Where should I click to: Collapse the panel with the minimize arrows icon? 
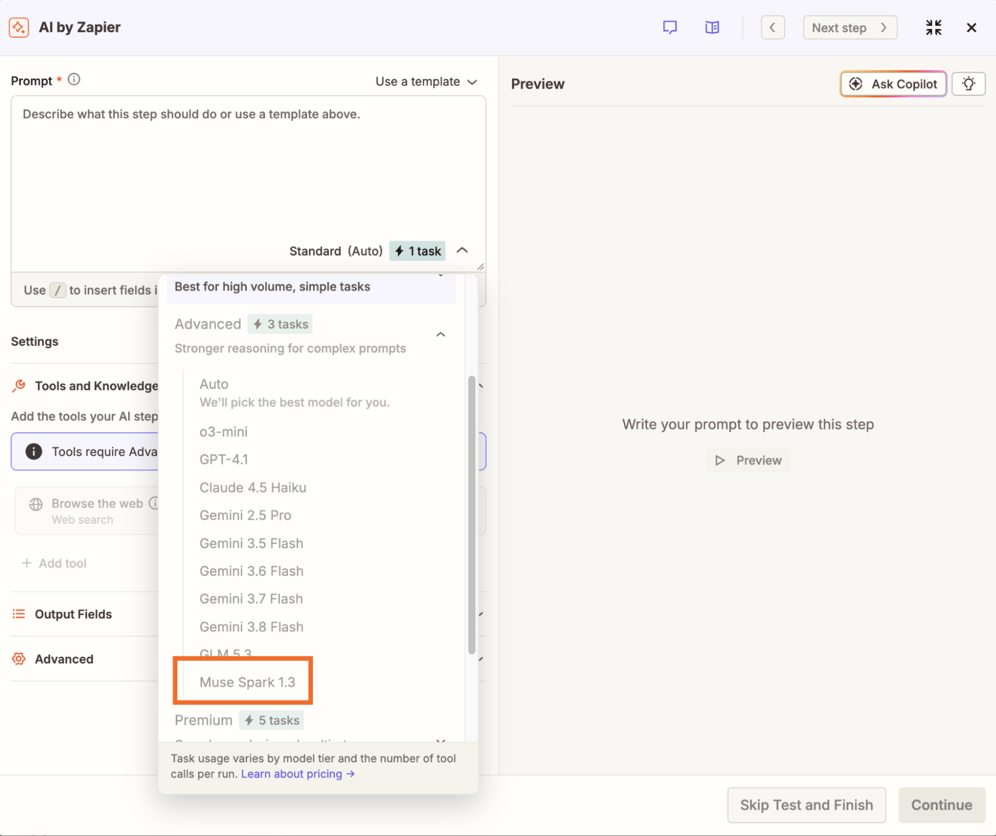click(934, 27)
